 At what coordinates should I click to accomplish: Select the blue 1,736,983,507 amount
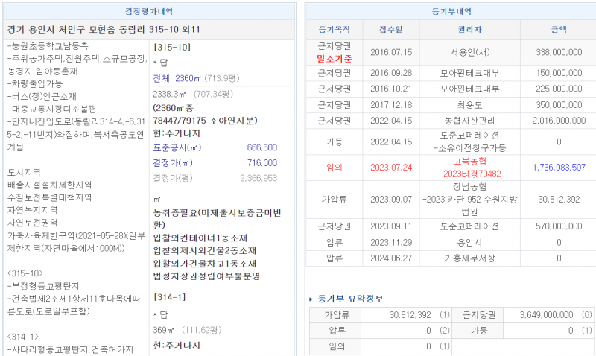click(x=559, y=168)
